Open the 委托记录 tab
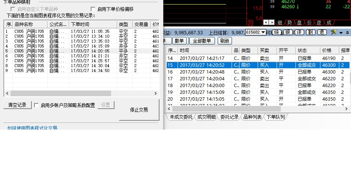 (229, 117)
